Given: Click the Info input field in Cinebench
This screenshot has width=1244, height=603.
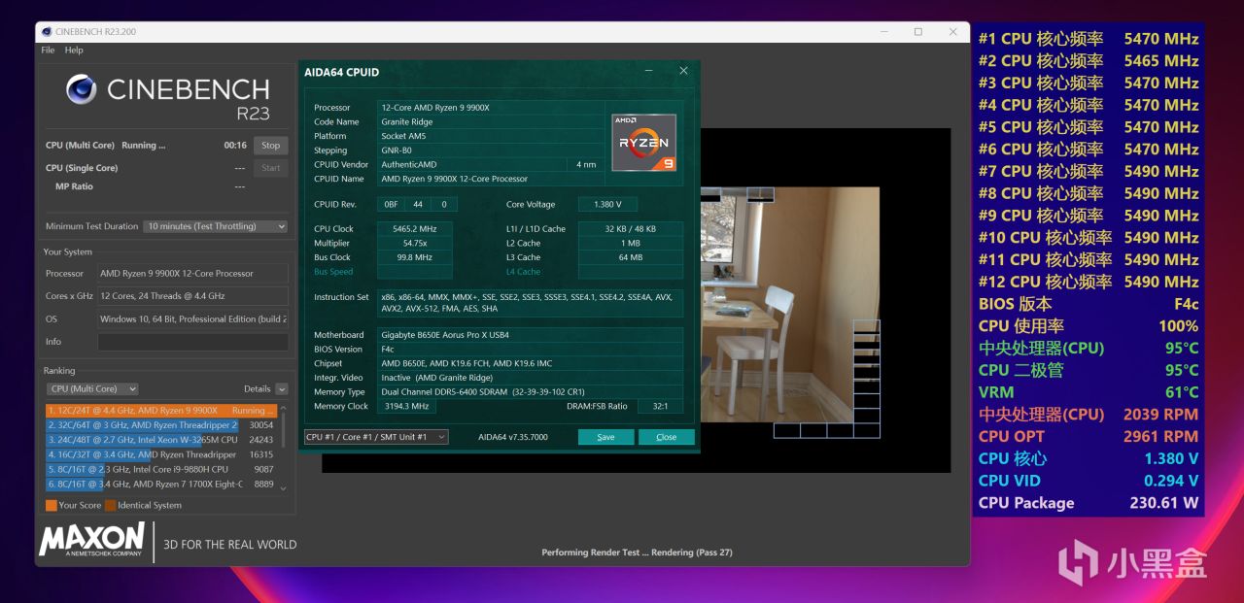Looking at the screenshot, I should pos(192,342).
